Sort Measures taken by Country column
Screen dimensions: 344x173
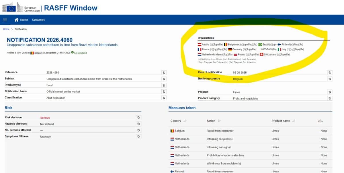coord(185,121)
